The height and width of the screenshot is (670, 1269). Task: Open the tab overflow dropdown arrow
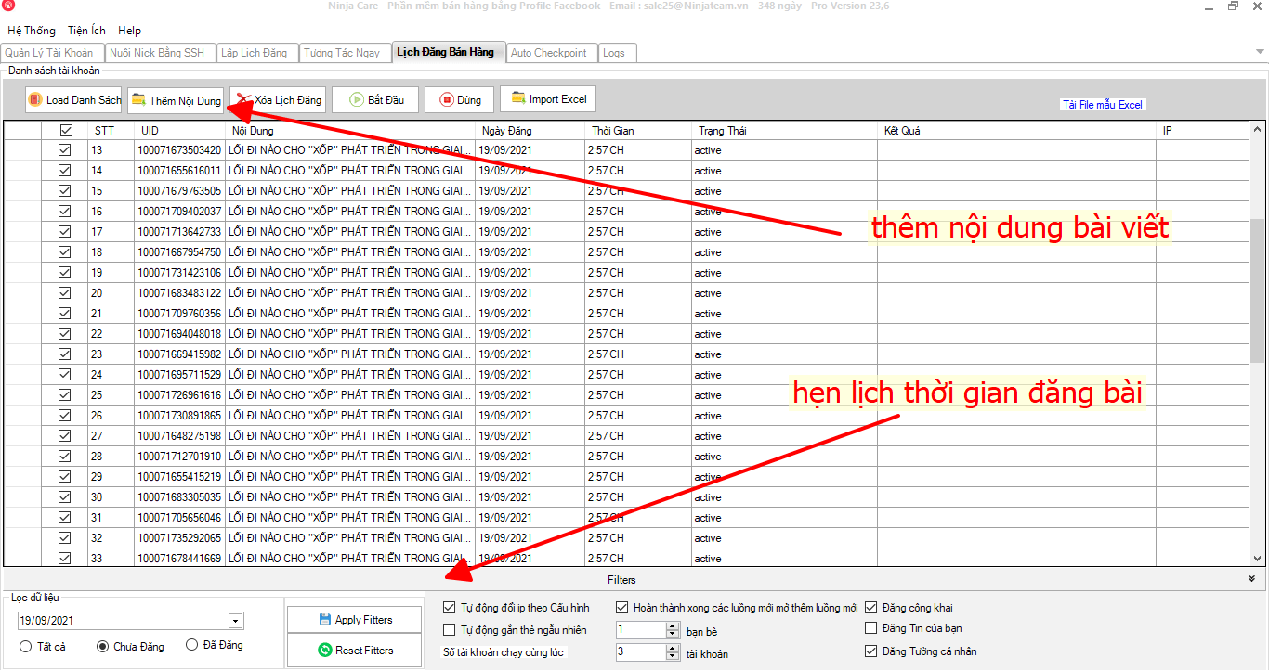(1259, 51)
